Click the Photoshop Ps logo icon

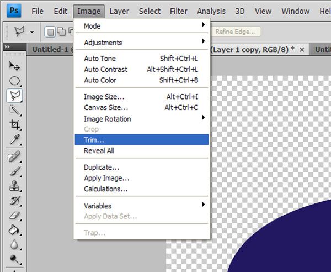[x=14, y=11]
